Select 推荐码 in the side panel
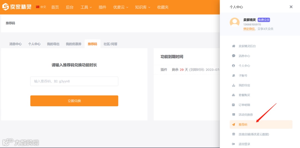Screen dimensions: 300x148 [261, 124]
